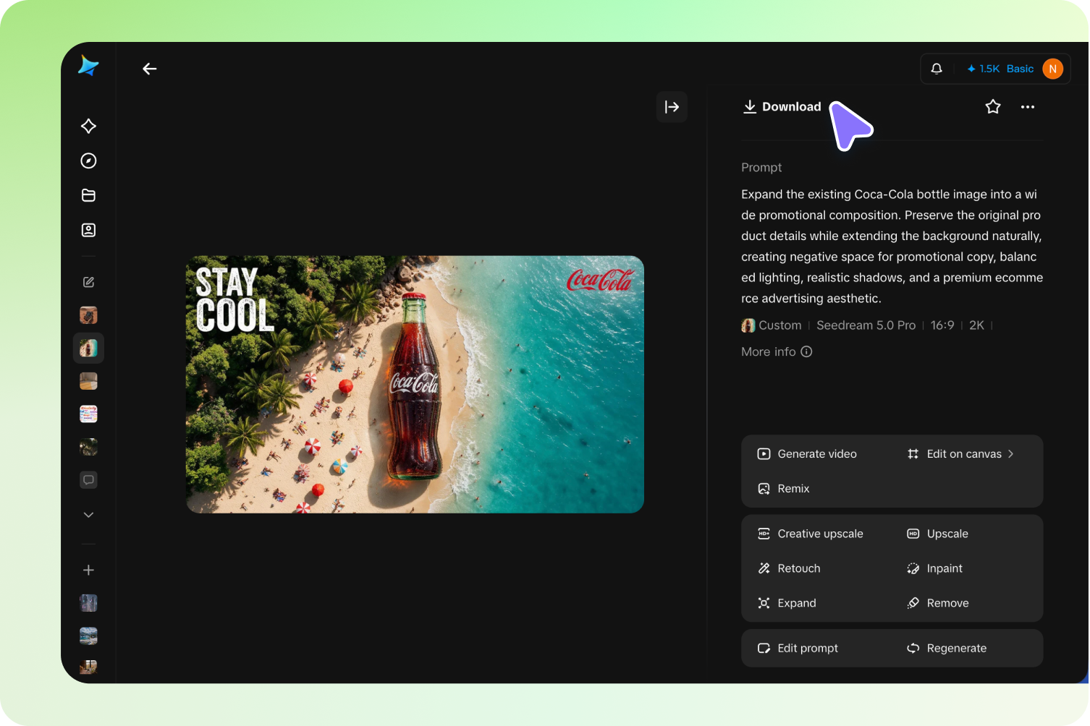1090x726 pixels.
Task: Click the Seedream 5.0 Pro model label
Action: point(866,325)
